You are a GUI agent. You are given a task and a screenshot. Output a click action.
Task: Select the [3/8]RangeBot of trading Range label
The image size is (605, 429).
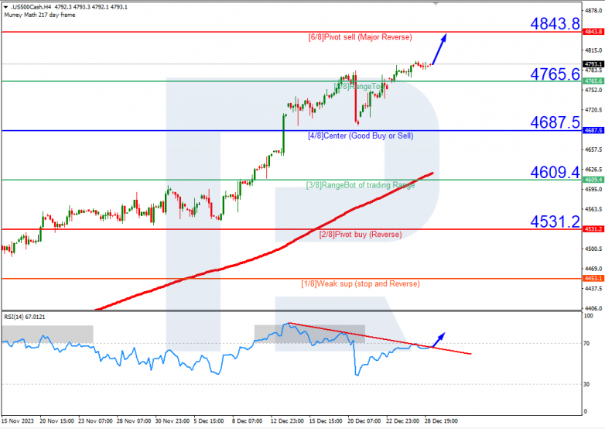[361, 185]
